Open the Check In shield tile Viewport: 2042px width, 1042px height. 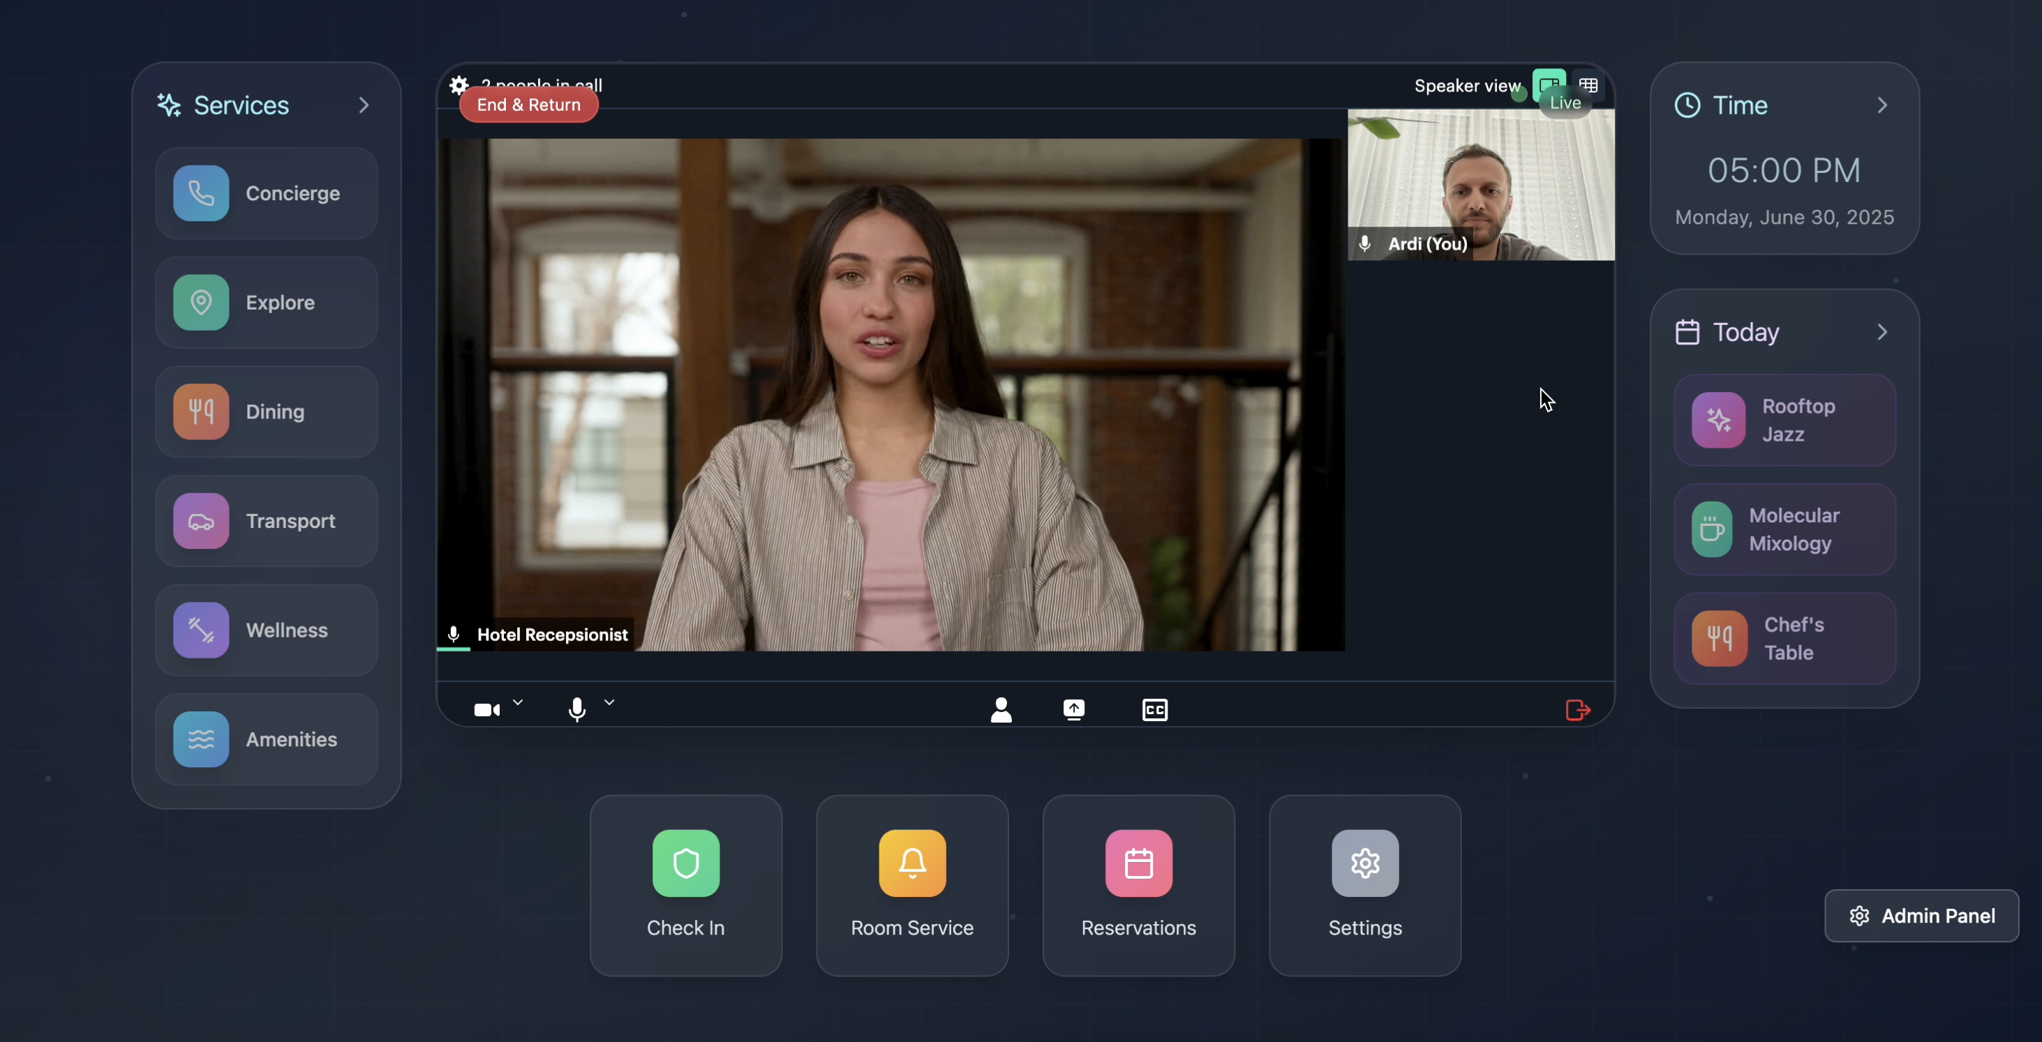pos(686,885)
